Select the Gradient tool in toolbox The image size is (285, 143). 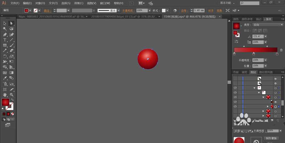click(x=11, y=73)
